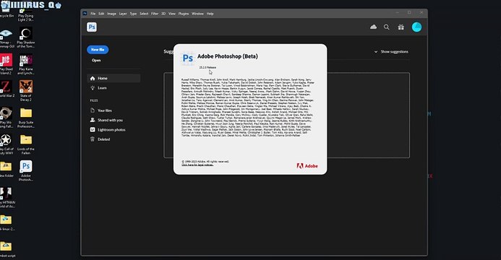
Task: Open the Select menu
Action: pyautogui.click(x=144, y=14)
